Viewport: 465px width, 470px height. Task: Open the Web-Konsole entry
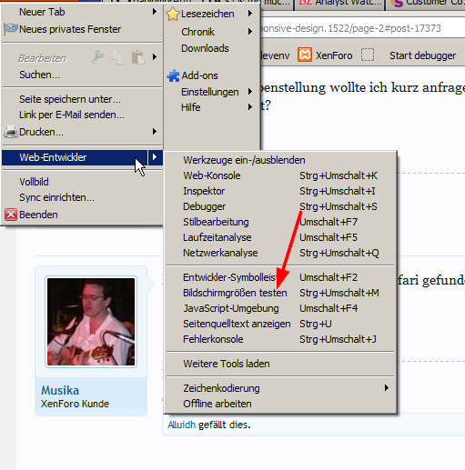(x=280, y=175)
